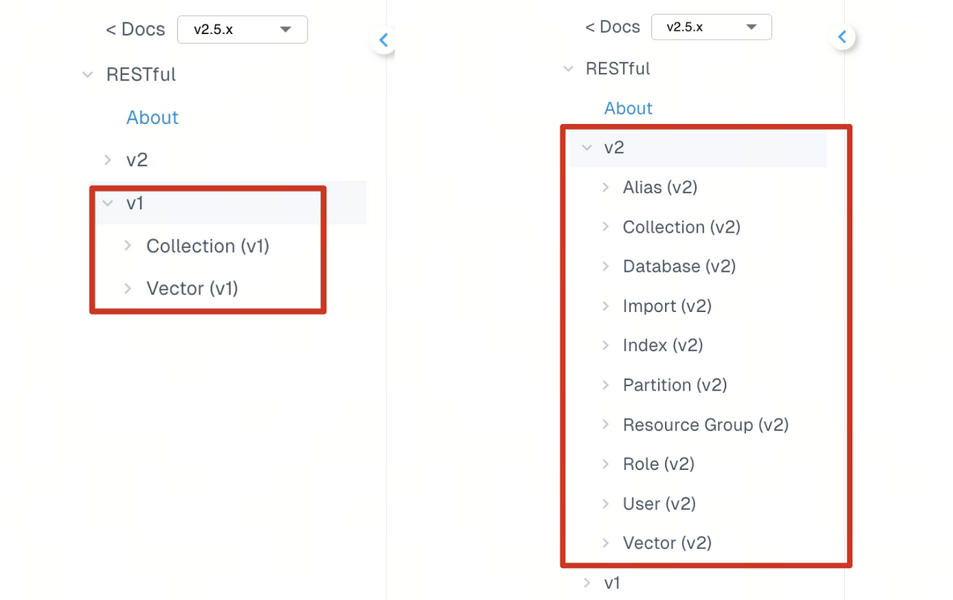Collapse left sidebar with blue arrow icon

pos(383,40)
